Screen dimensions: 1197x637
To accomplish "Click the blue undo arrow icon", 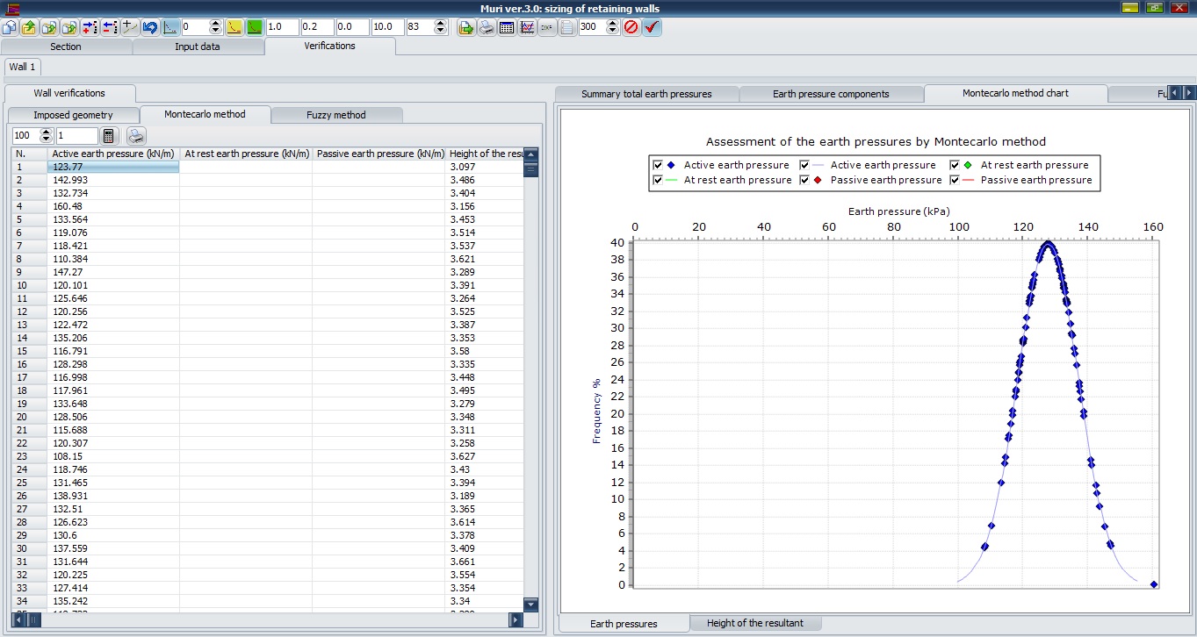I will [x=150, y=27].
